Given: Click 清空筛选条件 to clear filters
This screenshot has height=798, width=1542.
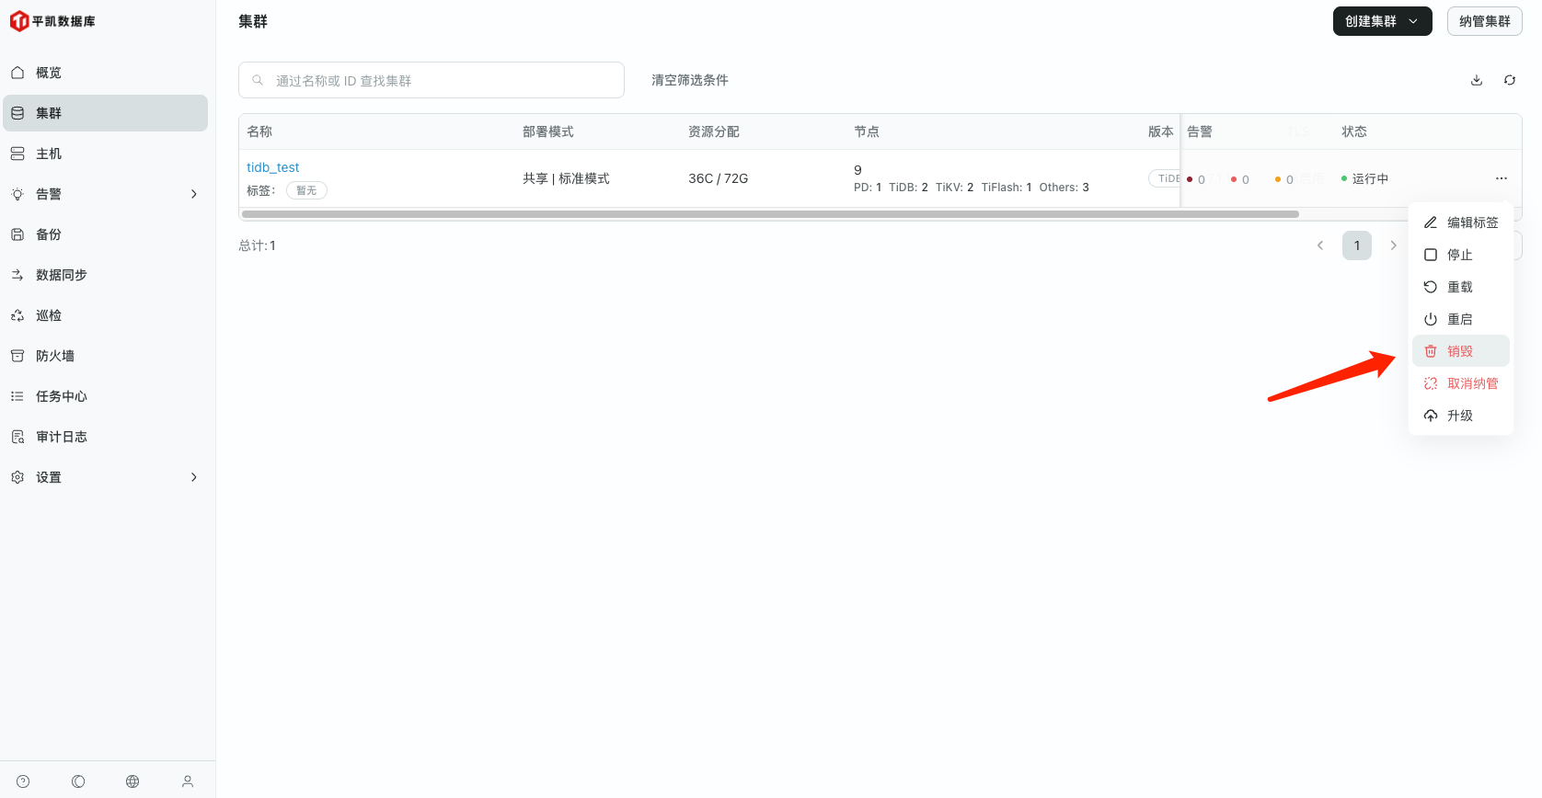Looking at the screenshot, I should tap(690, 80).
